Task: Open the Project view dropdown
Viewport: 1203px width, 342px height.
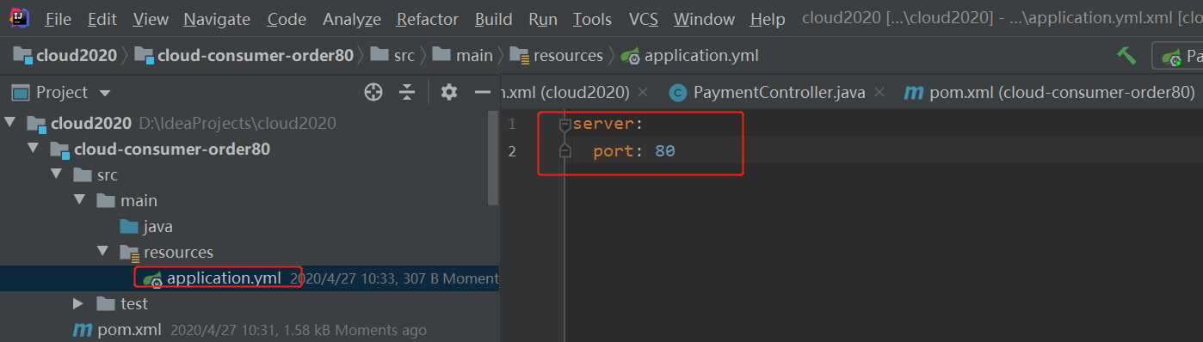Action: [x=105, y=93]
